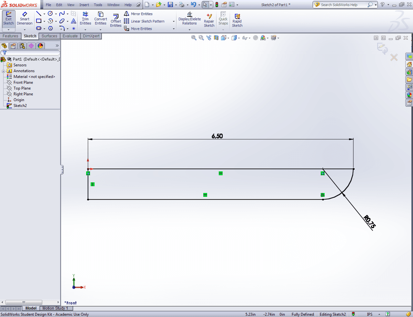Open the sketch Text tool
Viewport: 413px width, 317px height.
pos(74,21)
